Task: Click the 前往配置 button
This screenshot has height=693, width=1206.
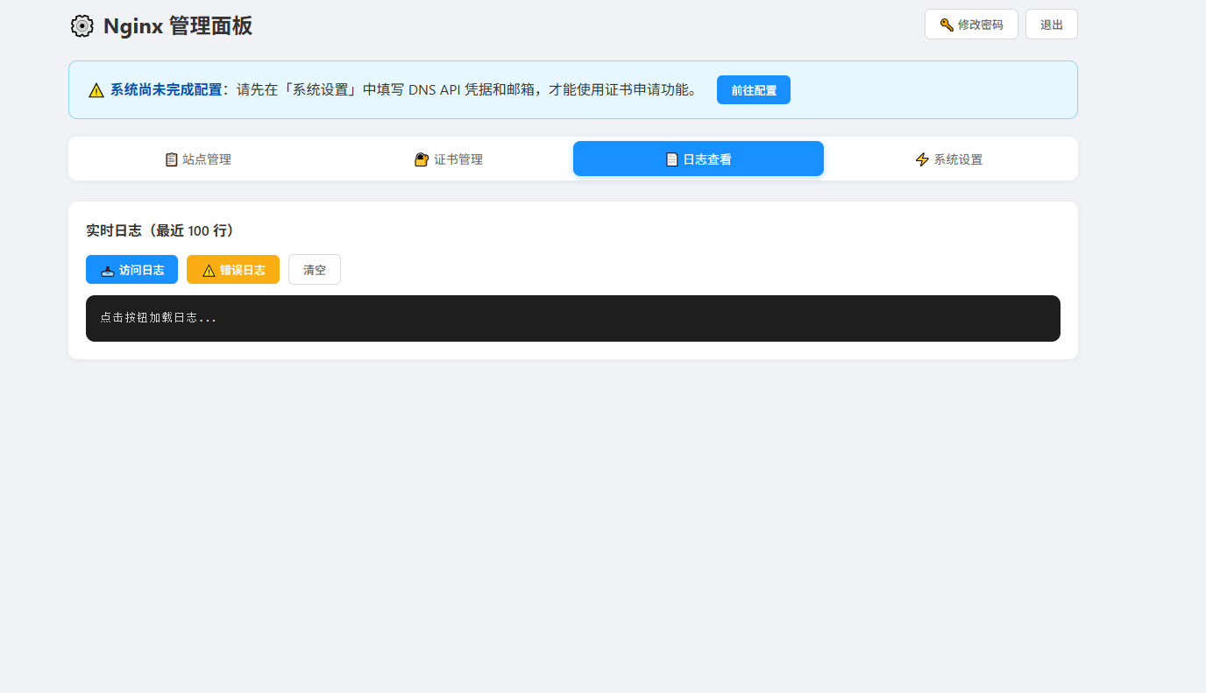Action: (754, 90)
